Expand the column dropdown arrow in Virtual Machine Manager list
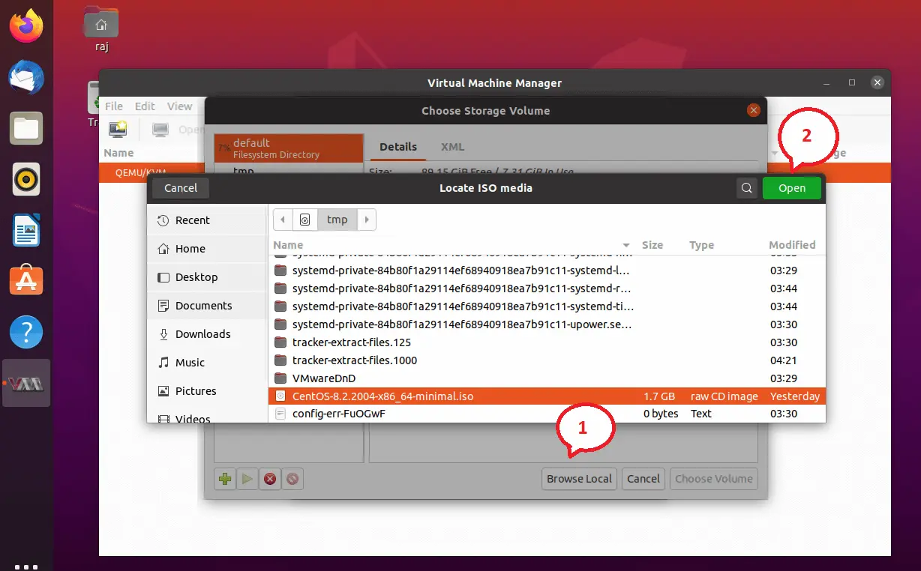921x571 pixels. coord(775,153)
